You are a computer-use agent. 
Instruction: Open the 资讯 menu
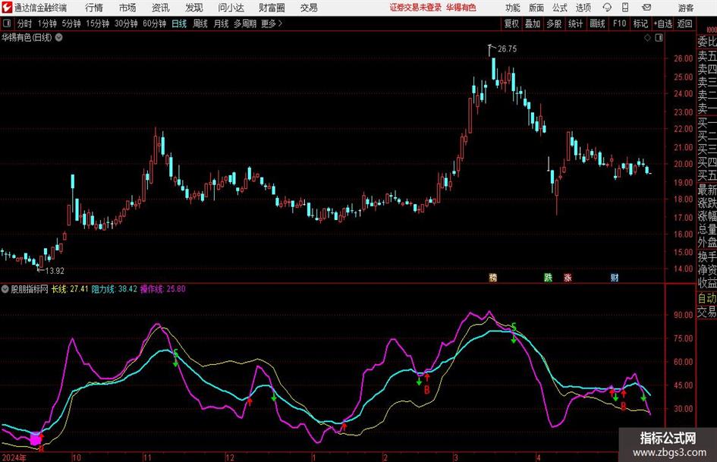tap(160, 8)
